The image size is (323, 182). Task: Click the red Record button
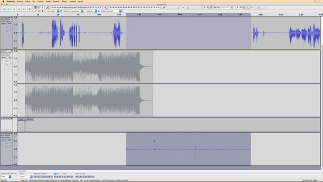pyautogui.click(x=29, y=9)
